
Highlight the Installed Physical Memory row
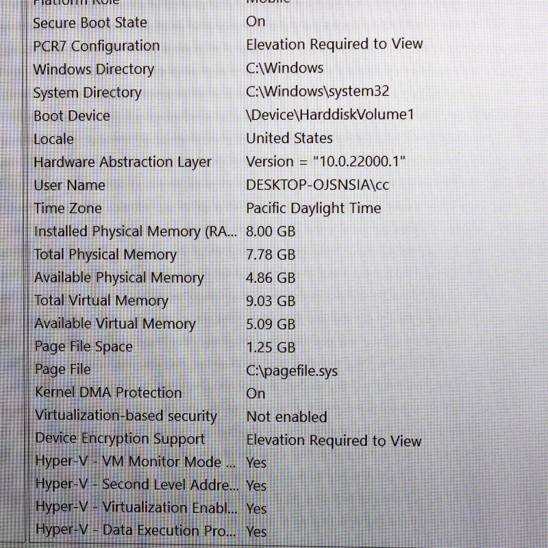[x=135, y=232]
